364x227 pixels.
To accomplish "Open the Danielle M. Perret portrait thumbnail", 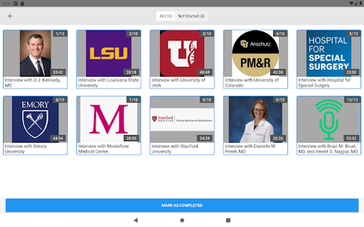I will point(255,120).
